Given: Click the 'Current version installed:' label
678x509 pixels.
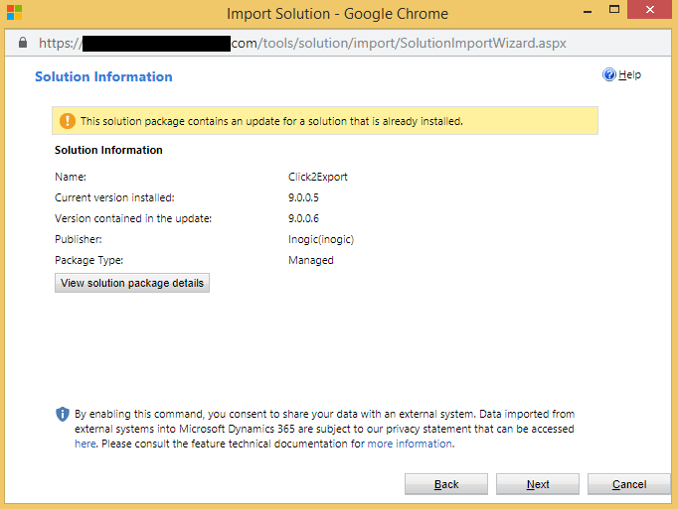Looking at the screenshot, I should (114, 197).
